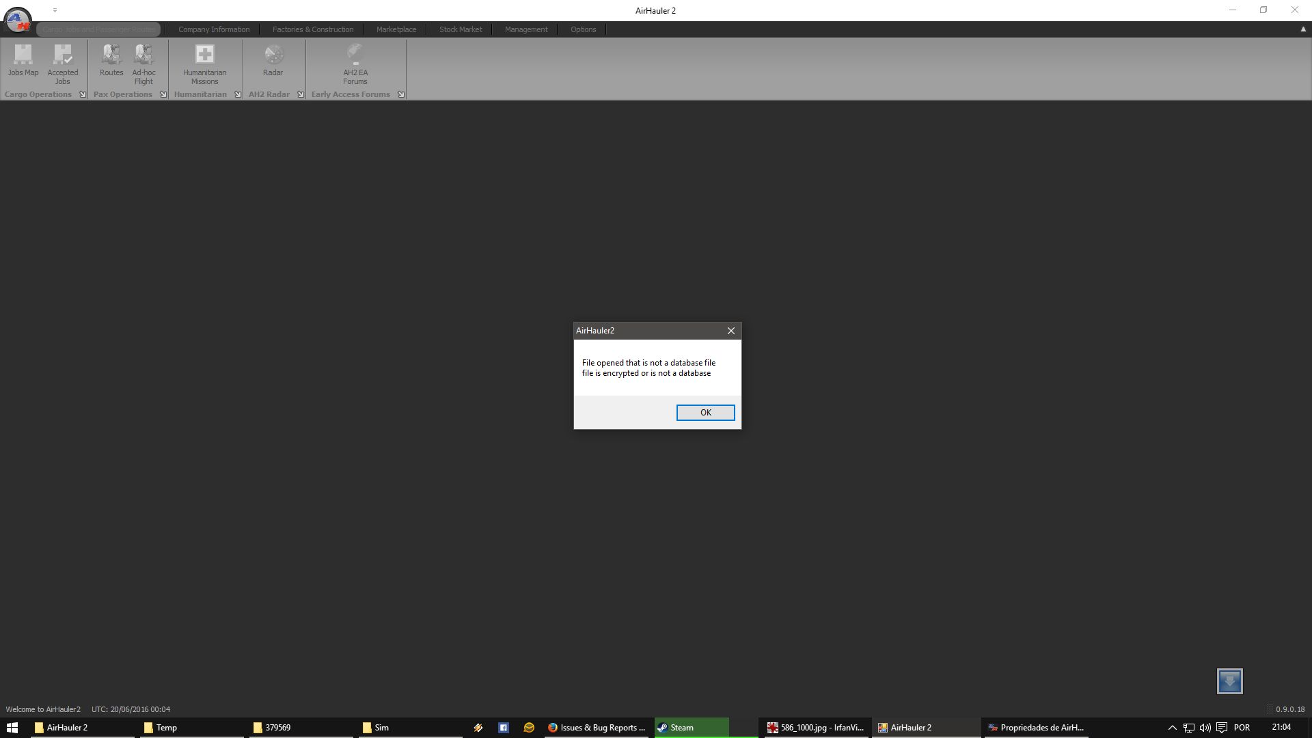
Task: Open the taskbar clock showing 21:04
Action: [1281, 728]
